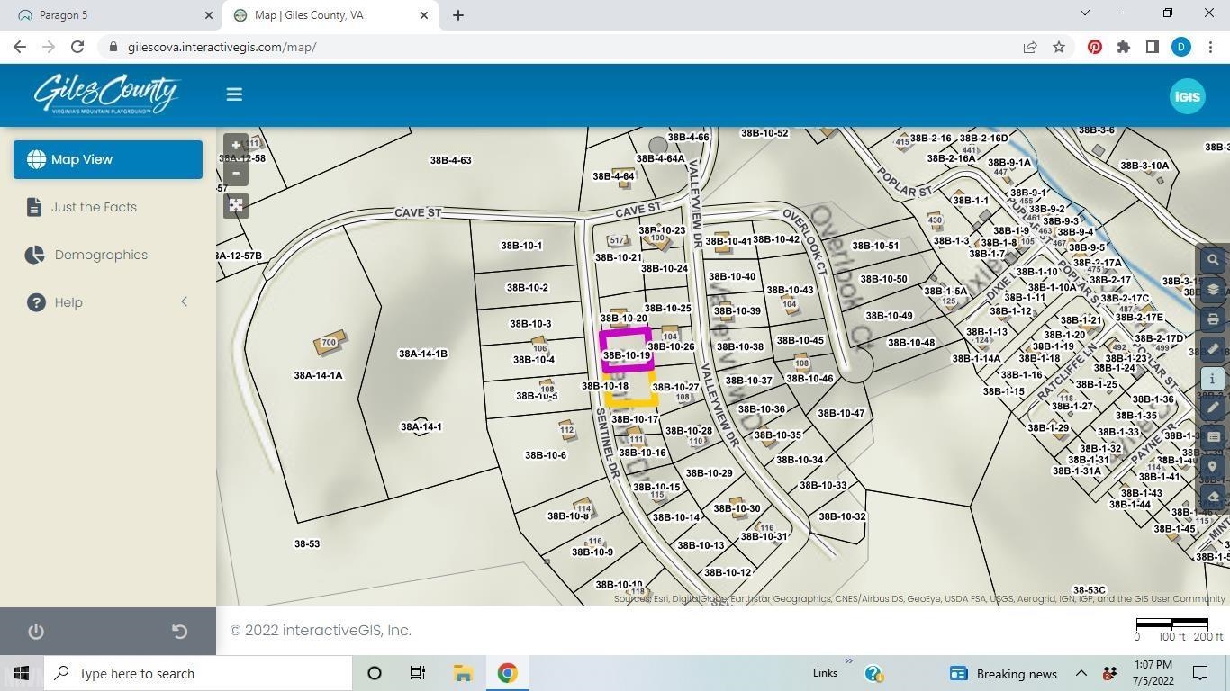The width and height of the screenshot is (1230, 691).
Task: Click the Giles County logo
Action: coord(106,94)
